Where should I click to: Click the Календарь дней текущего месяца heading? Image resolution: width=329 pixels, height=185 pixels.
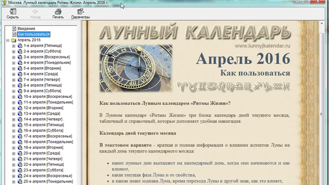coord(138,133)
